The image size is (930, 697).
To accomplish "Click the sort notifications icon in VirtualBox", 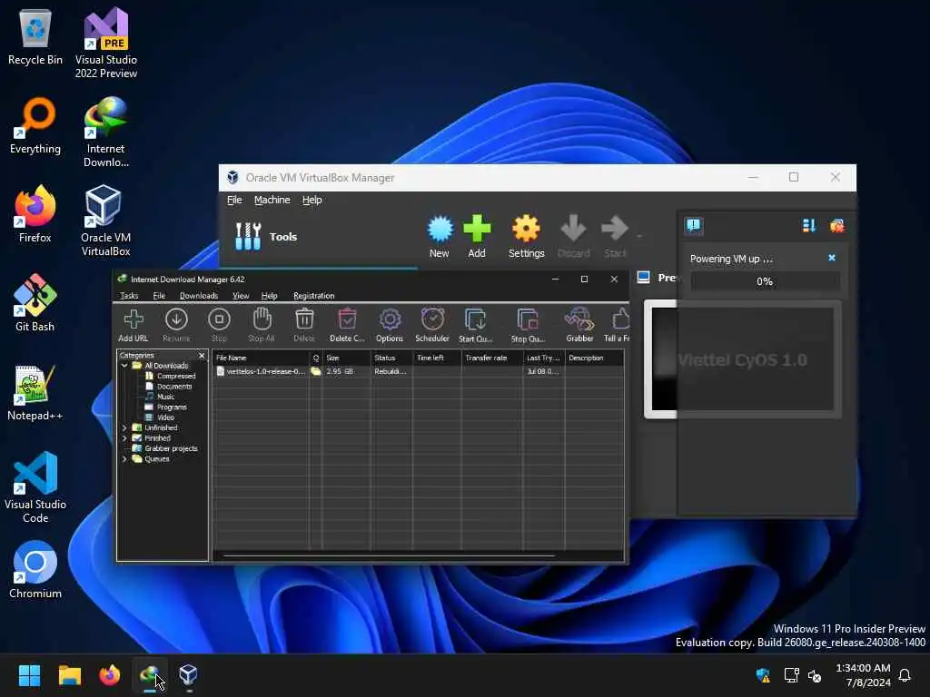I will point(809,226).
